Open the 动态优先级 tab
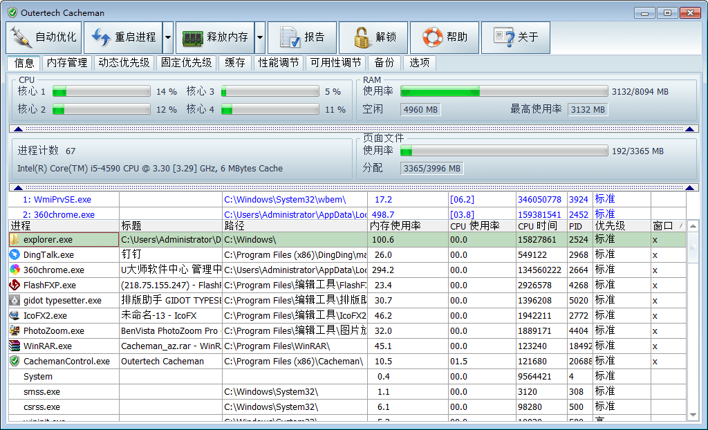The image size is (708, 430). click(x=124, y=63)
